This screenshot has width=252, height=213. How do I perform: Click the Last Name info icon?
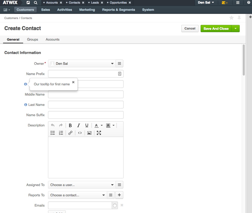[25, 105]
